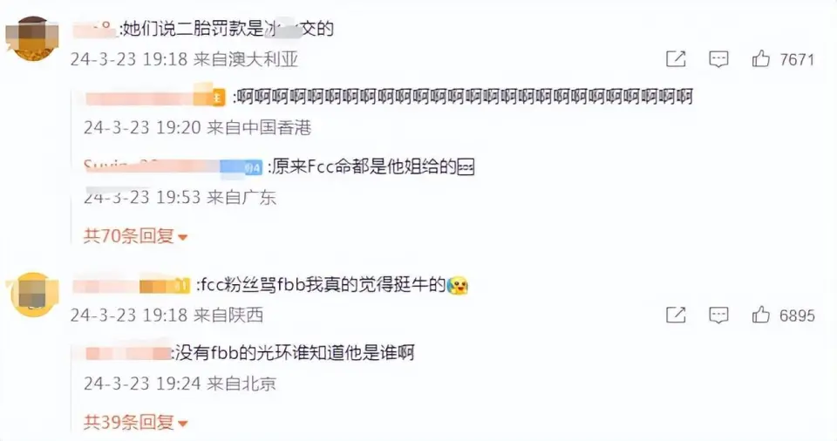Click the dropdown arrow next to 共70条回复
Viewport: 837px width, 441px height.
(182, 237)
